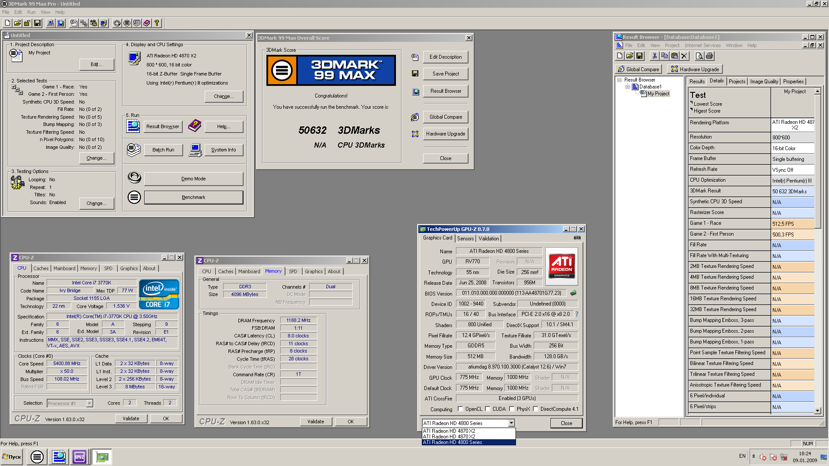Click the Open project folder toolbar icon in 3DMark
The width and height of the screenshot is (829, 466).
[18, 23]
